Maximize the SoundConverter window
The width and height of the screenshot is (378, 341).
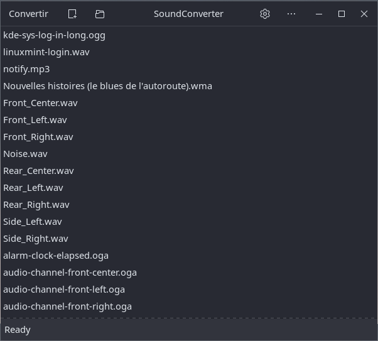tap(342, 14)
